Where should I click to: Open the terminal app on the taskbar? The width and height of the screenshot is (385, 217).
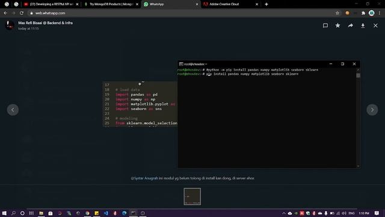(x=134, y=213)
